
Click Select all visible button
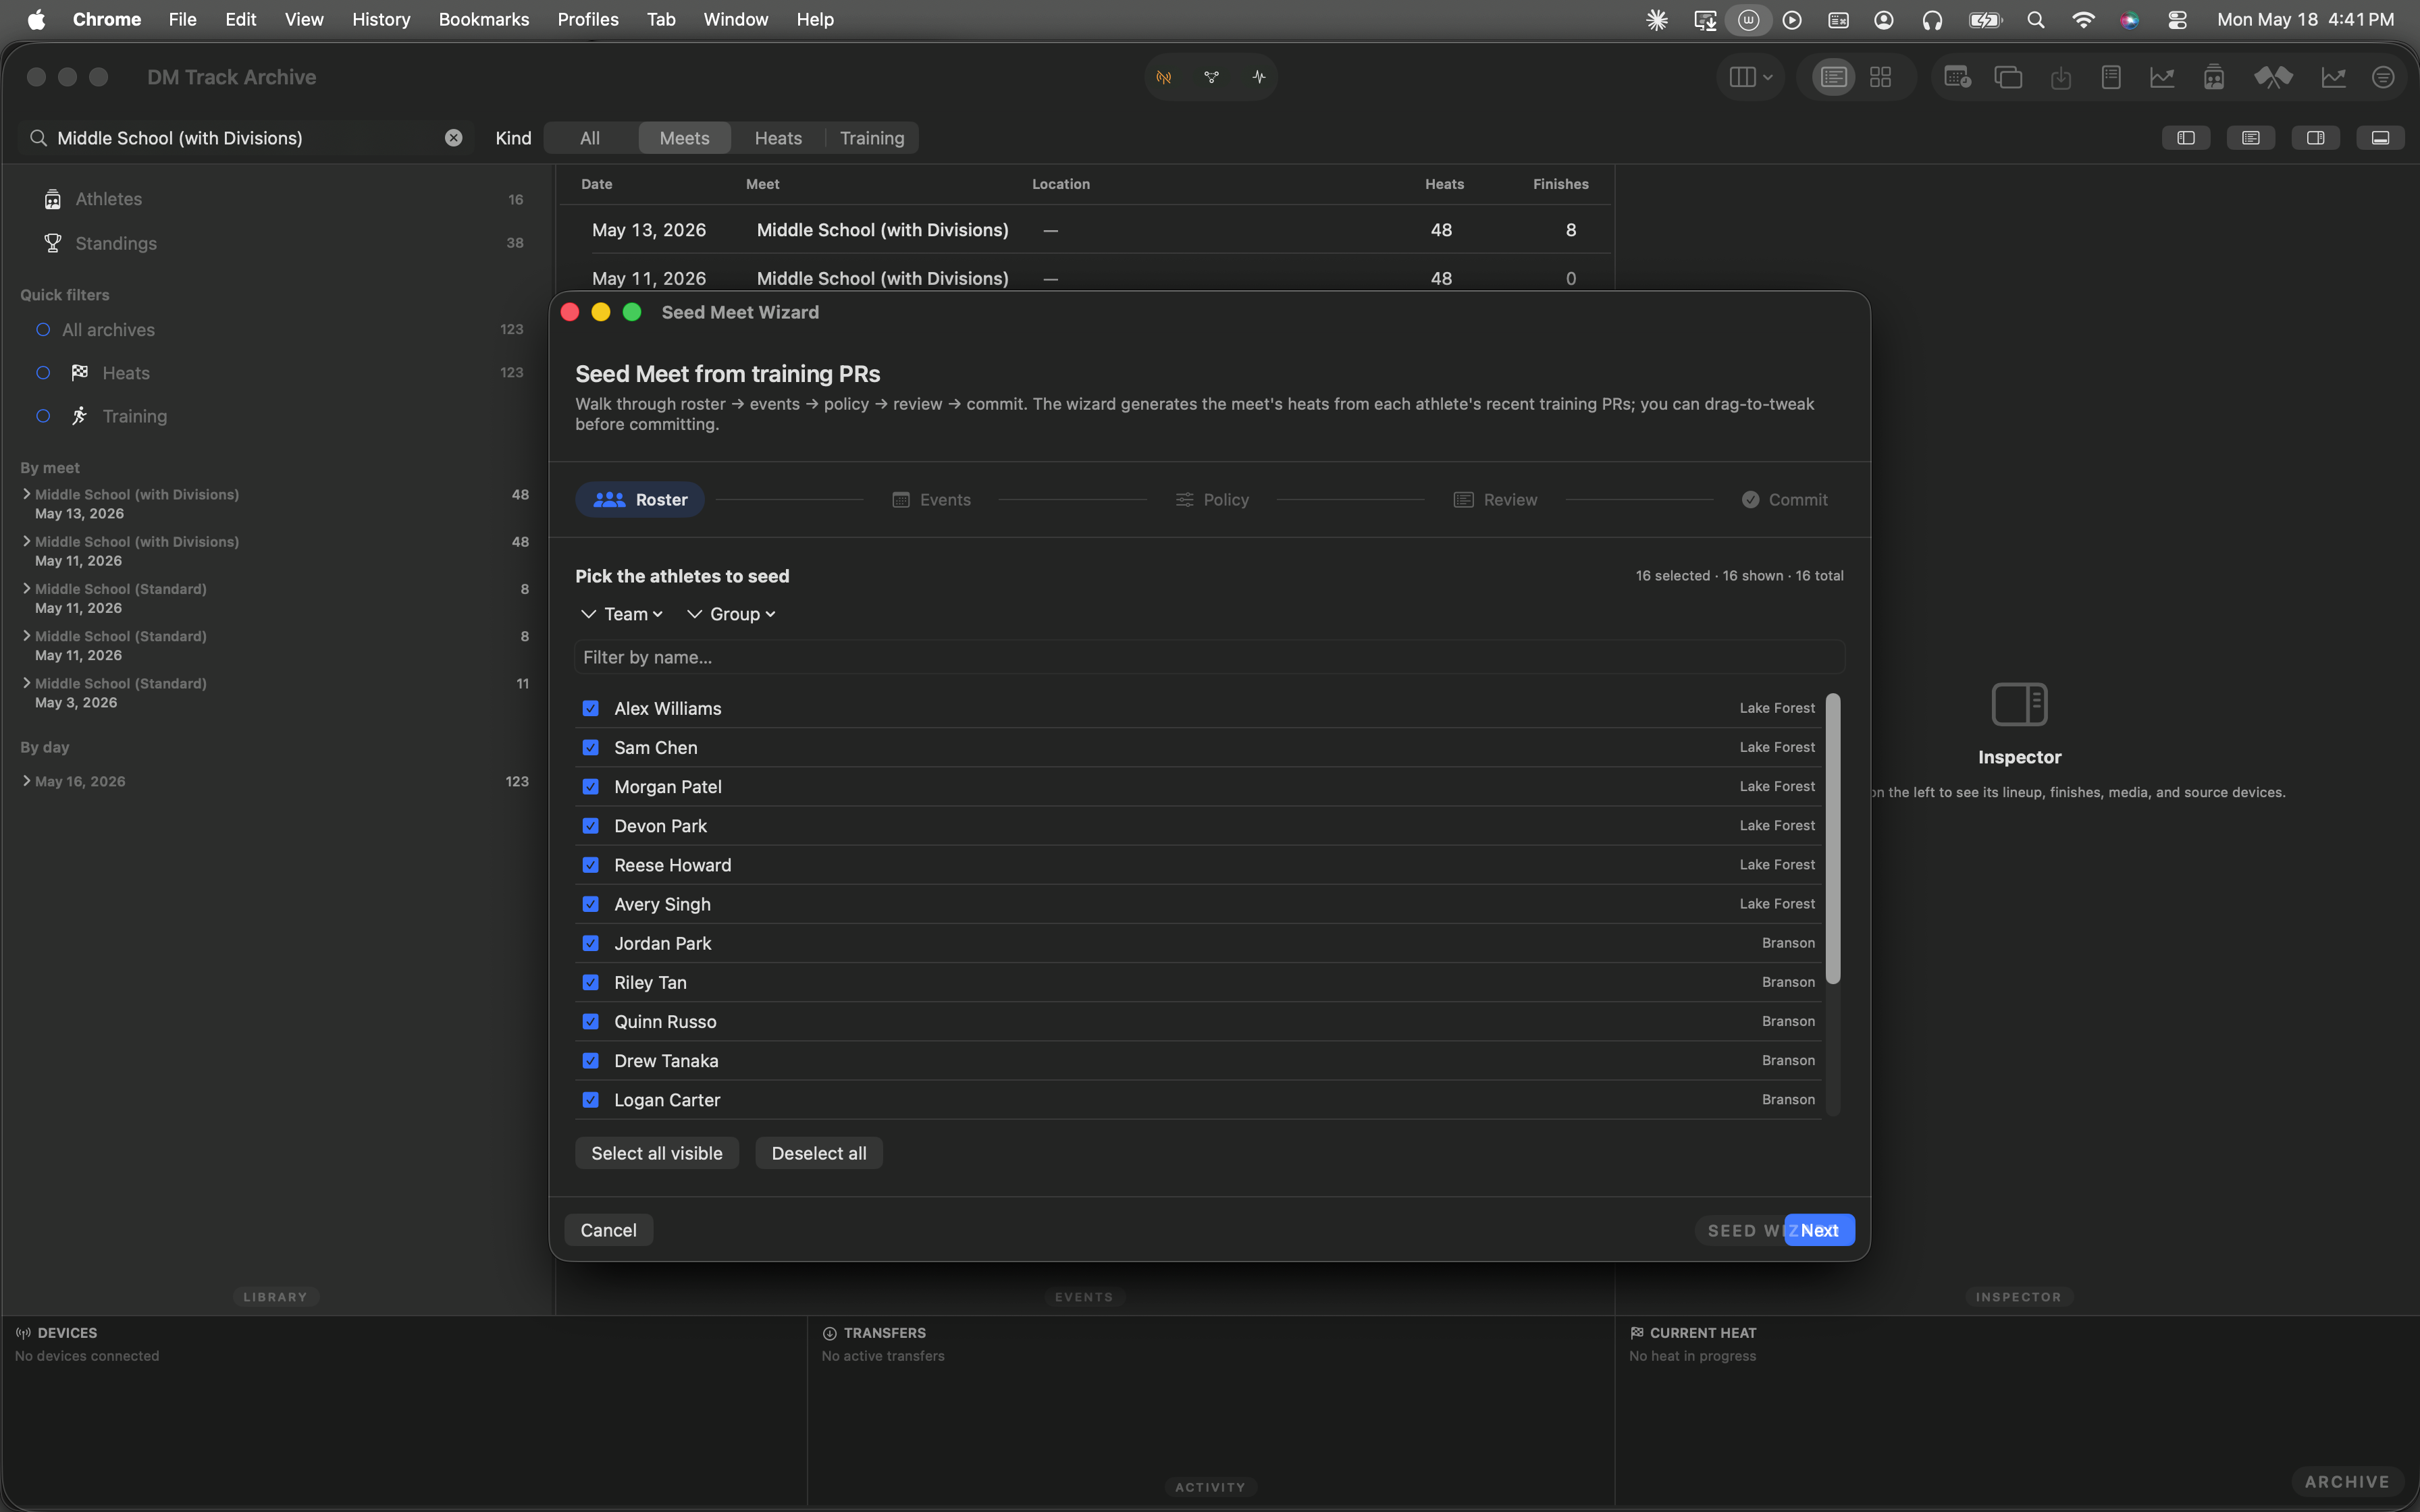point(657,1153)
